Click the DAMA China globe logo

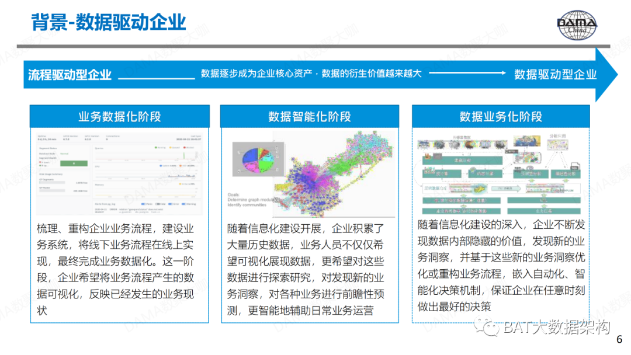tap(577, 25)
